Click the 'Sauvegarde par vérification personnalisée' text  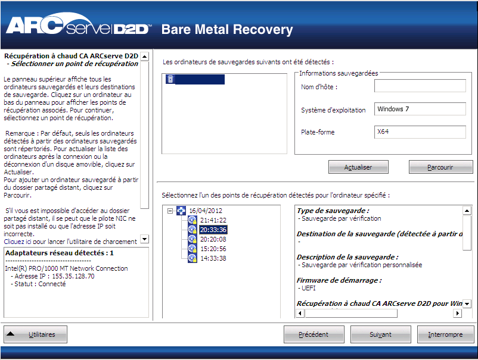pos(362,265)
